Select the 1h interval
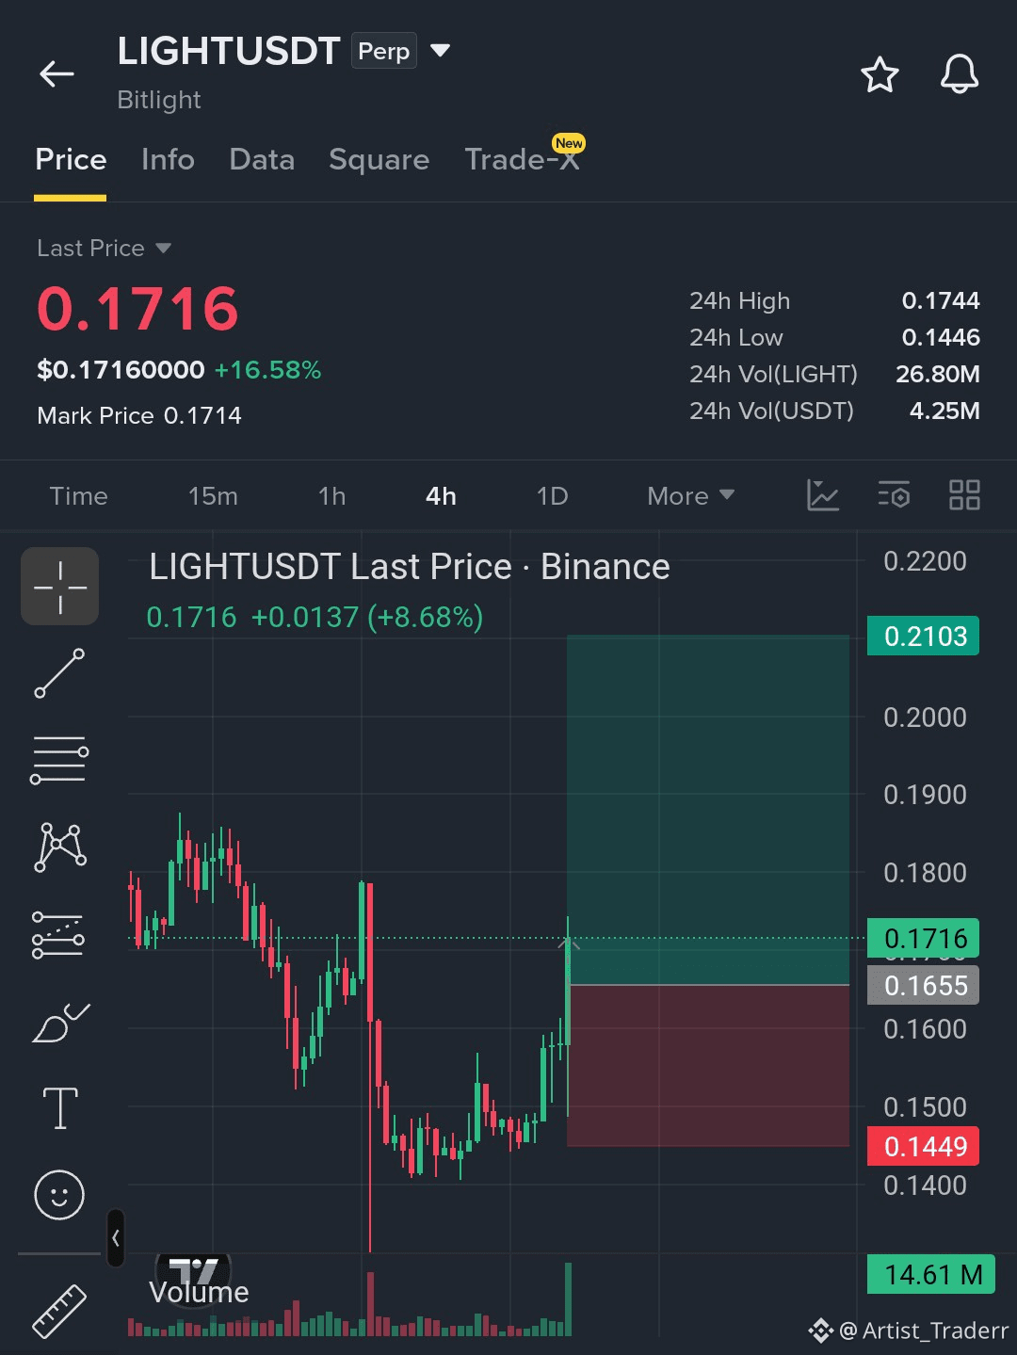Viewport: 1017px width, 1355px height. (331, 496)
